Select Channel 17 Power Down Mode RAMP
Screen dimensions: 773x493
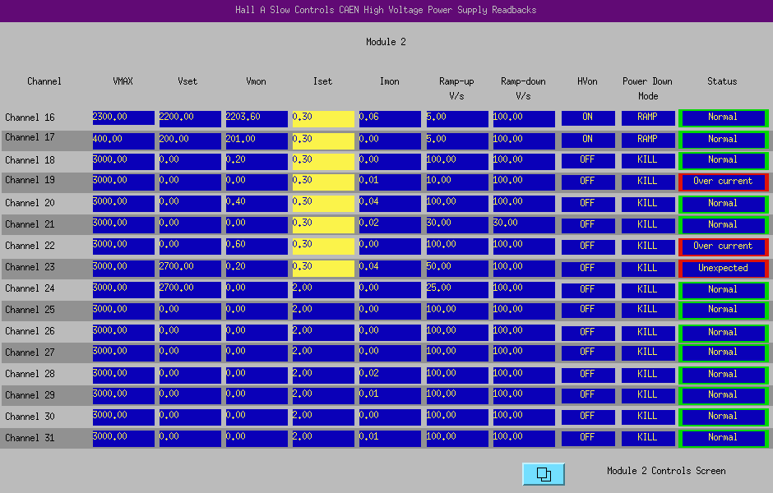pos(648,141)
